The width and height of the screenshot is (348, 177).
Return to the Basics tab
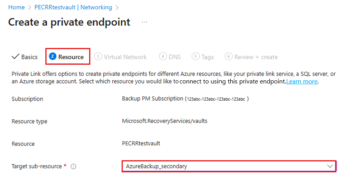(29, 57)
